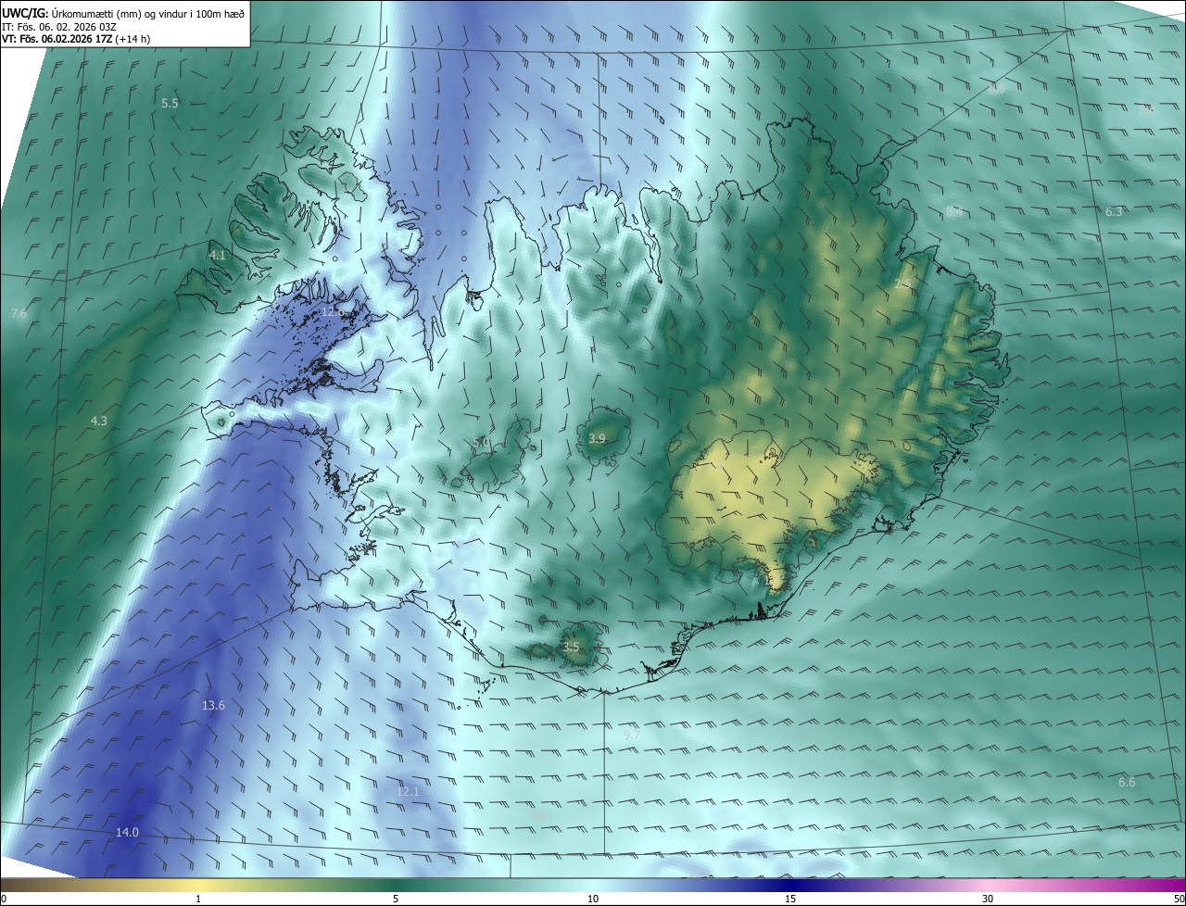Click the 'IT: Fös. 06. 02. 2026 03Z' line
This screenshot has width=1186, height=906.
pyautogui.click(x=60, y=26)
